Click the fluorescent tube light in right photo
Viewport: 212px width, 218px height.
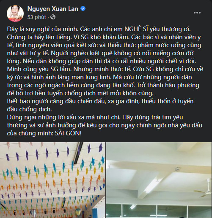tap(133, 207)
